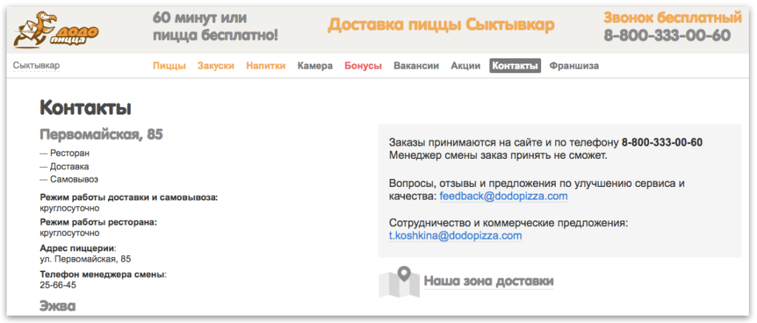Click the 60 минут или пицца бесплатно slogan
This screenshot has height=323, width=757.
point(215,26)
